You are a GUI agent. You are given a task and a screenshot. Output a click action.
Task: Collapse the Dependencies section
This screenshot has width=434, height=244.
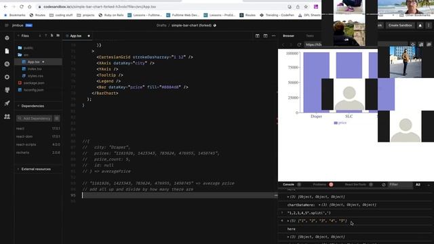(x=18, y=106)
